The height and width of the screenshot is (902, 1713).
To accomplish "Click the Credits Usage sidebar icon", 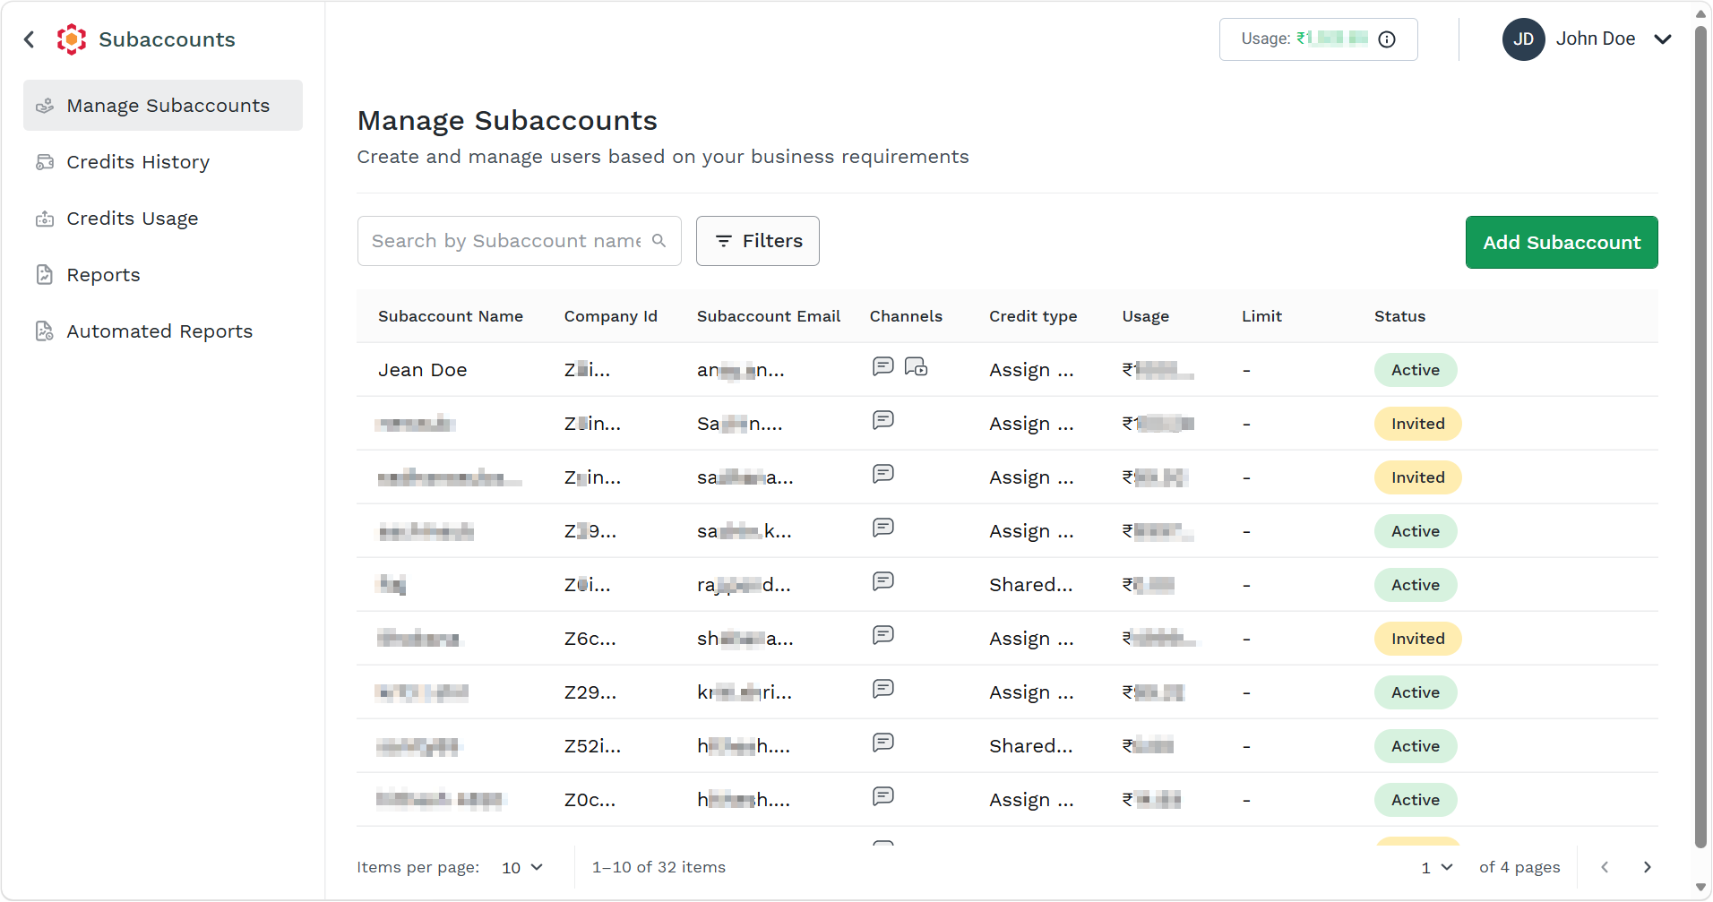I will (x=45, y=219).
